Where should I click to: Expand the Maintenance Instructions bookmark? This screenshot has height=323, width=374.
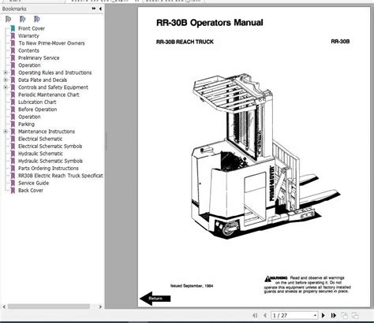(x=6, y=132)
